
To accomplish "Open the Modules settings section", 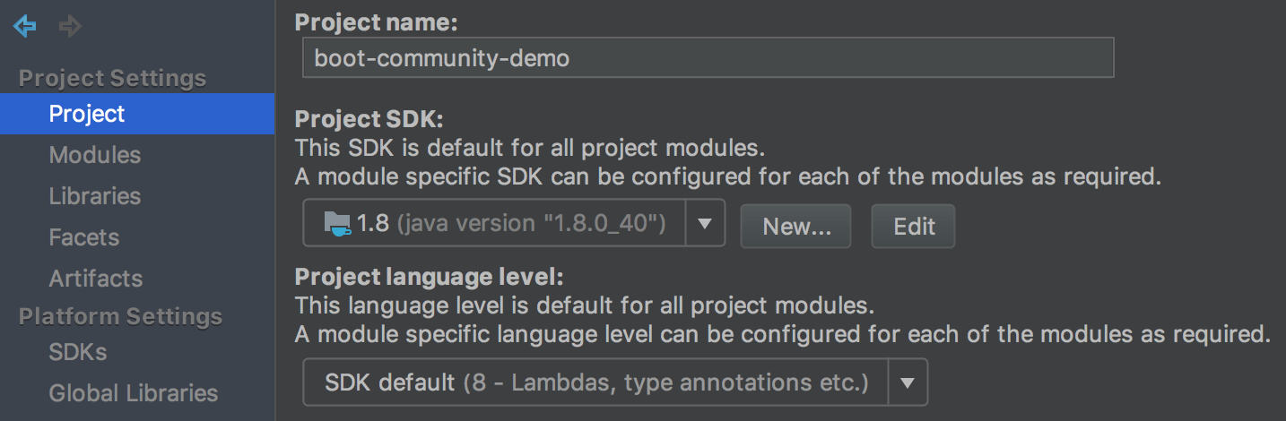I will point(94,155).
